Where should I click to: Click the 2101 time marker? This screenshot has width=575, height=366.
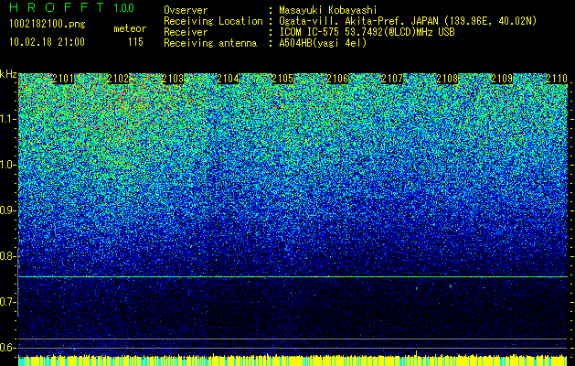[x=63, y=78]
